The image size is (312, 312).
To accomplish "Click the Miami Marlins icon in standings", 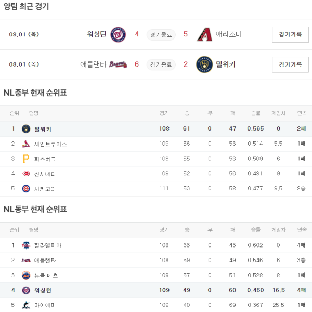I will pos(26,305).
